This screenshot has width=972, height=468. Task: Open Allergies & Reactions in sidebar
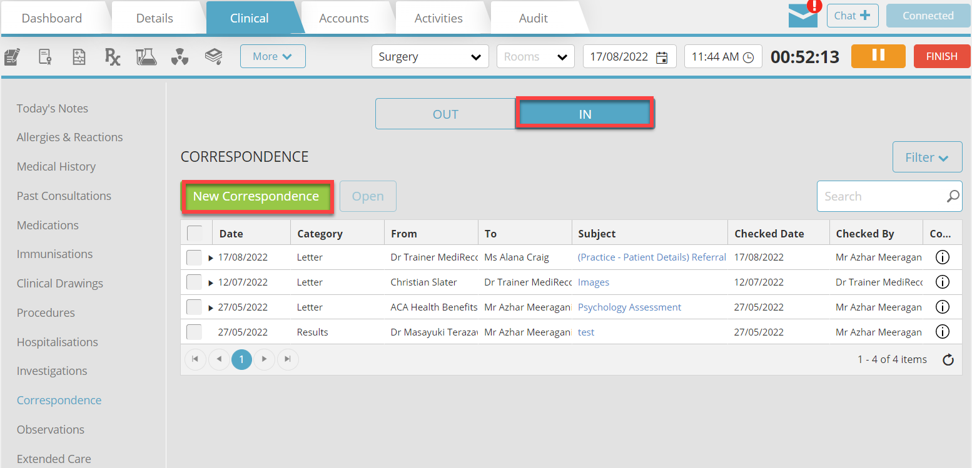pyautogui.click(x=69, y=137)
